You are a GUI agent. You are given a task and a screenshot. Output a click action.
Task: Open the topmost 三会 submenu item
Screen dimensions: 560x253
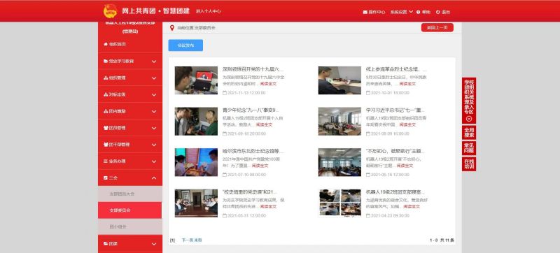pyautogui.click(x=130, y=194)
